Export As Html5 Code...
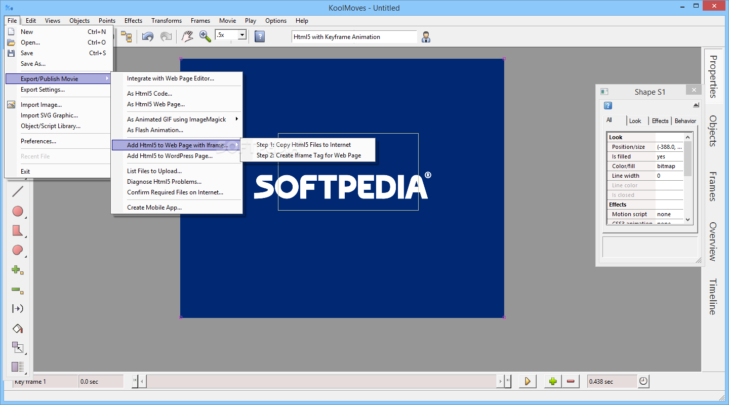Viewport: 729px width, 405px height. [x=176, y=94]
